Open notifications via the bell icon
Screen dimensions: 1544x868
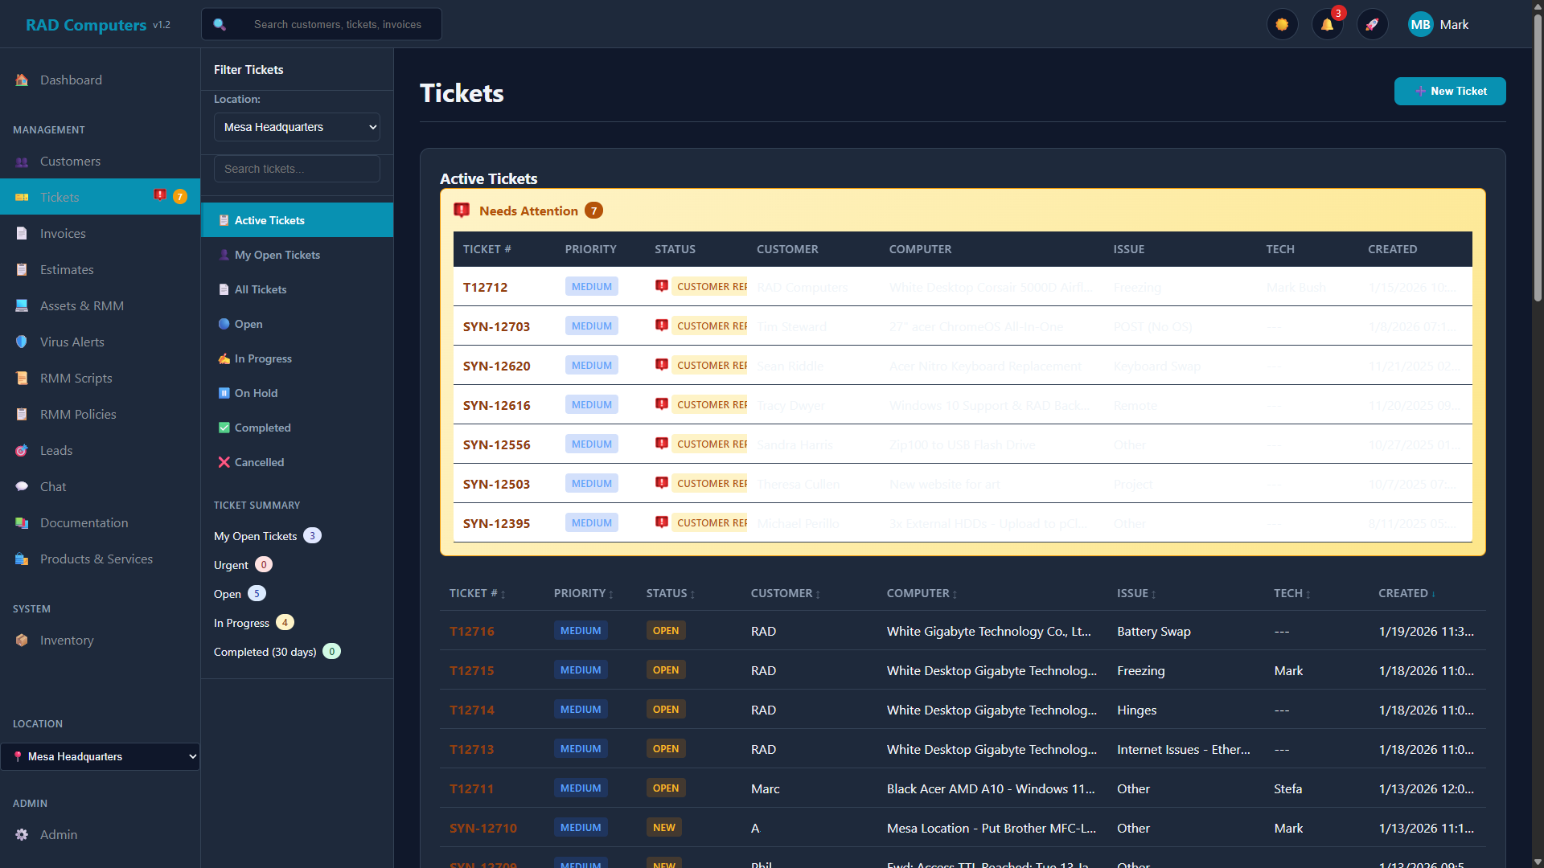pyautogui.click(x=1327, y=24)
